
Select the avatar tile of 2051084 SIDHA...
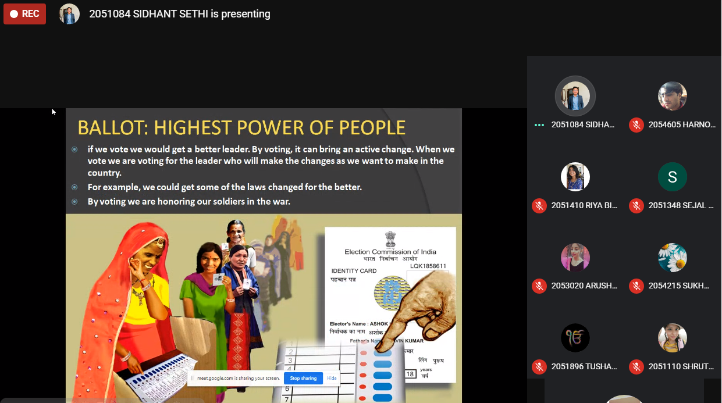[x=575, y=96]
